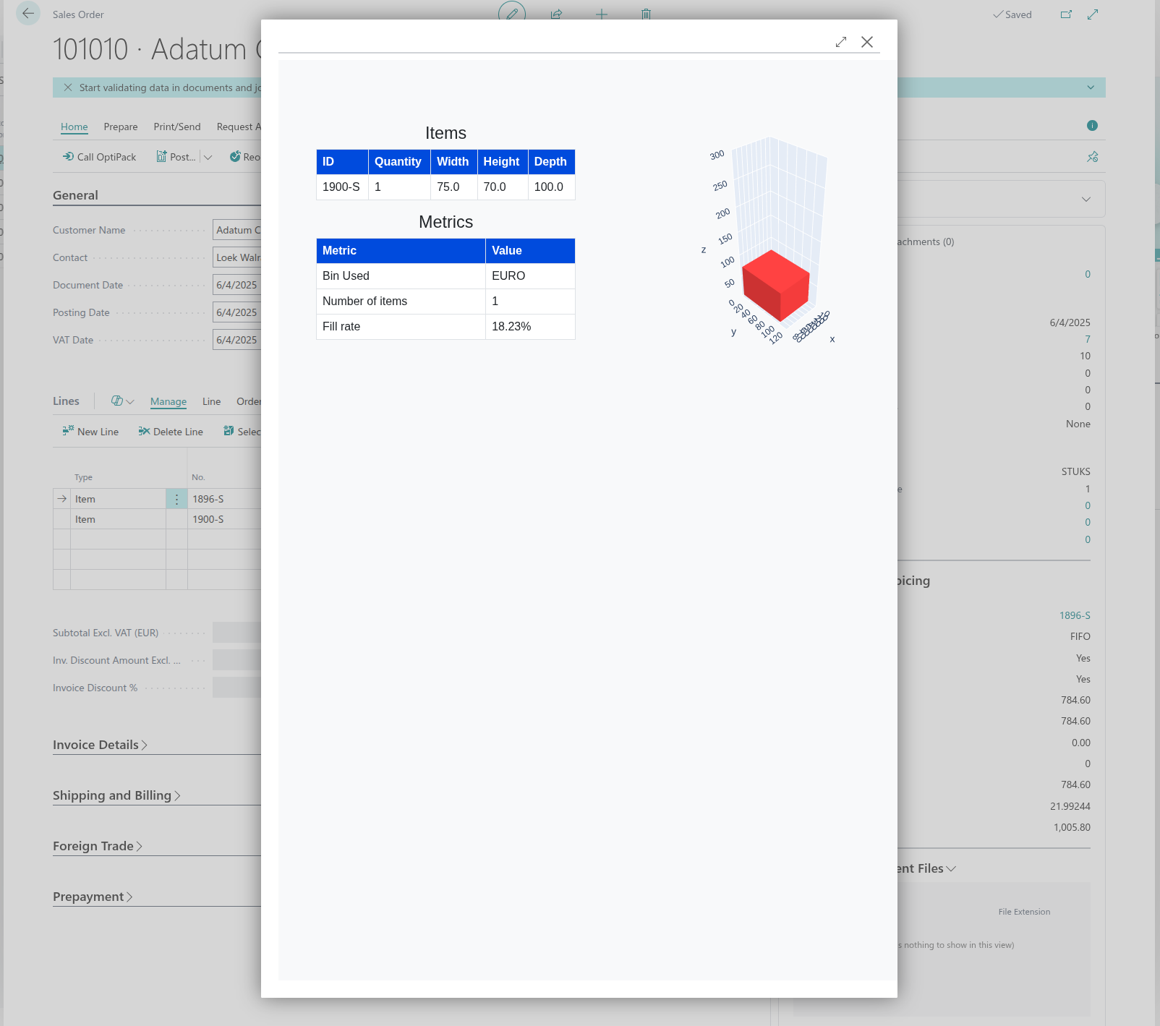Run the Call OptiPack action
This screenshot has width=1160, height=1026.
tap(99, 157)
